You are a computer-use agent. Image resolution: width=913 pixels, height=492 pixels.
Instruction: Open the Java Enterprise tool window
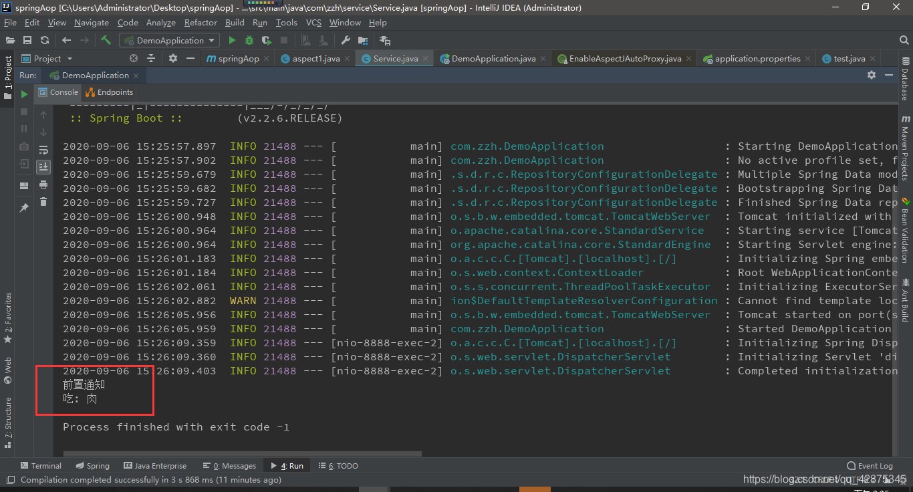point(155,466)
